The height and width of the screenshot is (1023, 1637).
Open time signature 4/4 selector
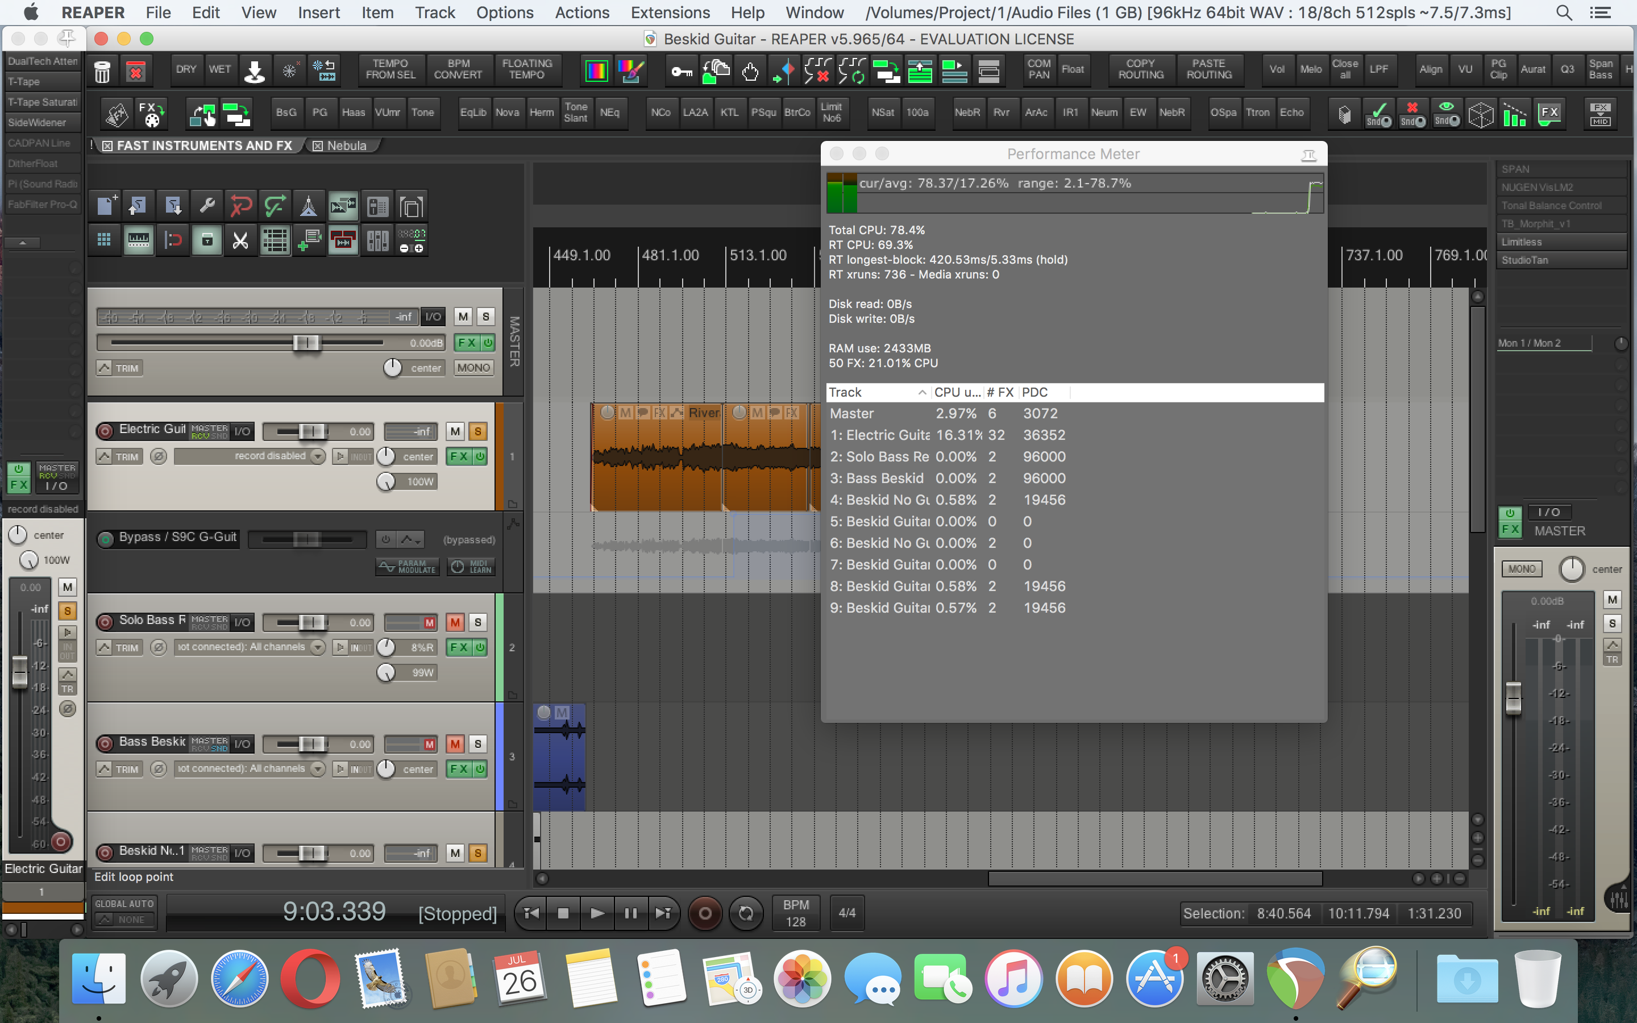tap(847, 913)
